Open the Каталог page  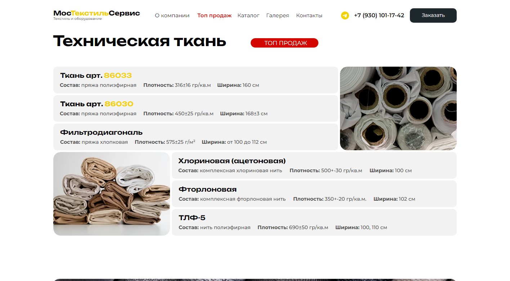[x=249, y=15]
